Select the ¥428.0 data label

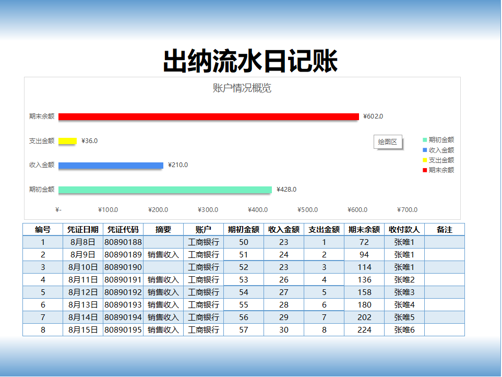click(286, 190)
